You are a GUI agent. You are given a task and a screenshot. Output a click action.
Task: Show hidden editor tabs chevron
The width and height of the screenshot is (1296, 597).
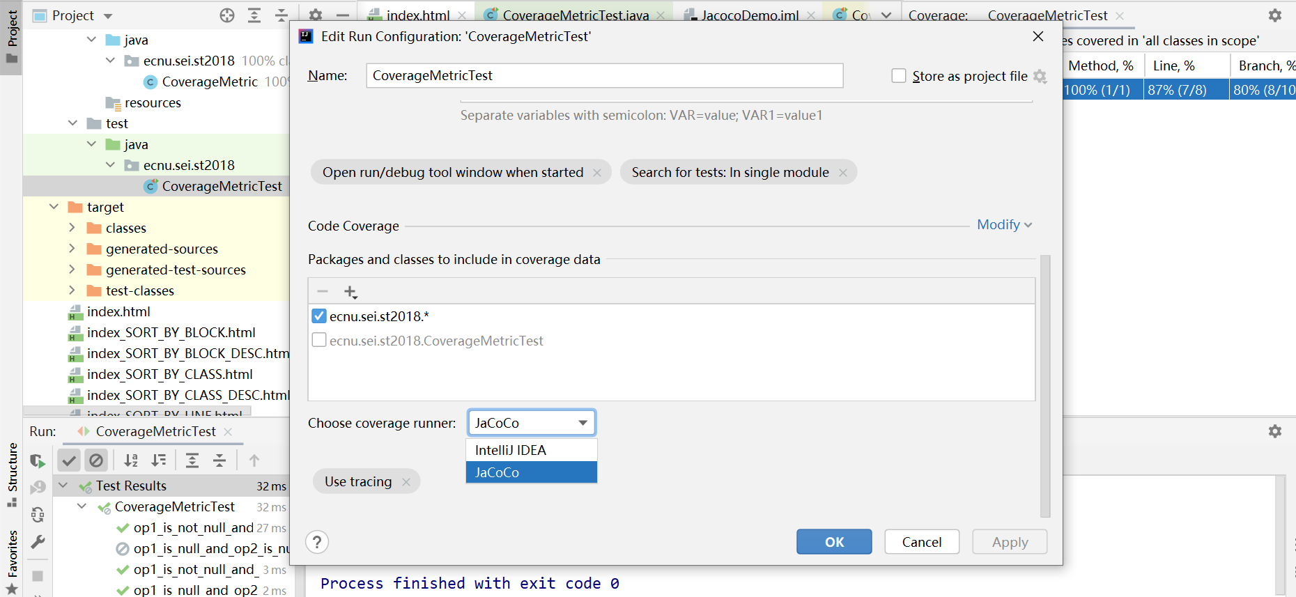886,15
